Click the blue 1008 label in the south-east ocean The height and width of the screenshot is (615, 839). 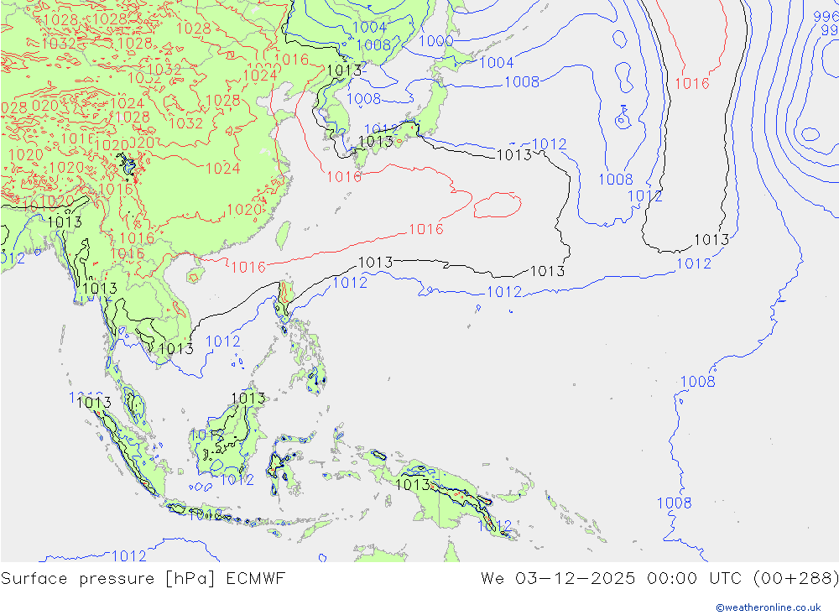698,382
